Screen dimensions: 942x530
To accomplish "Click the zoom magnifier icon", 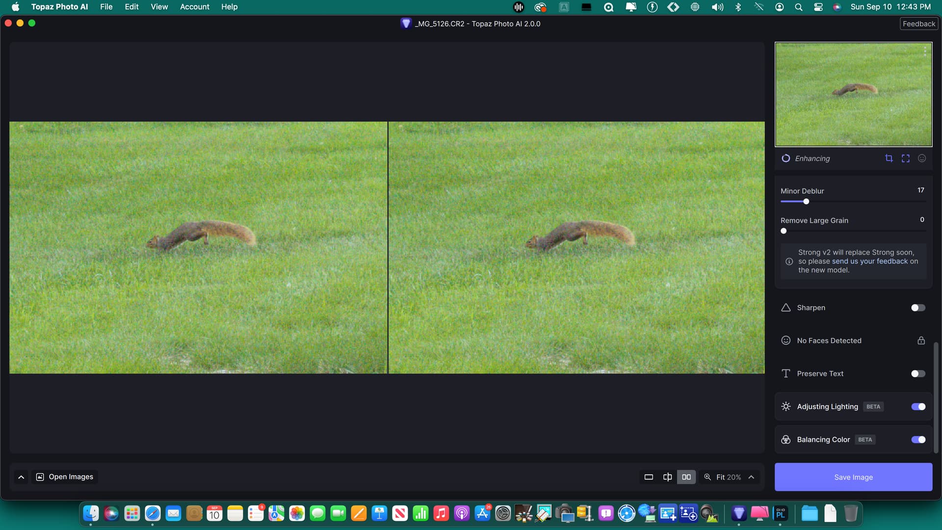I will point(707,477).
